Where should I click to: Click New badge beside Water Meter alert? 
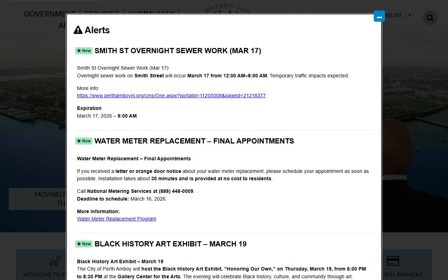click(x=84, y=141)
